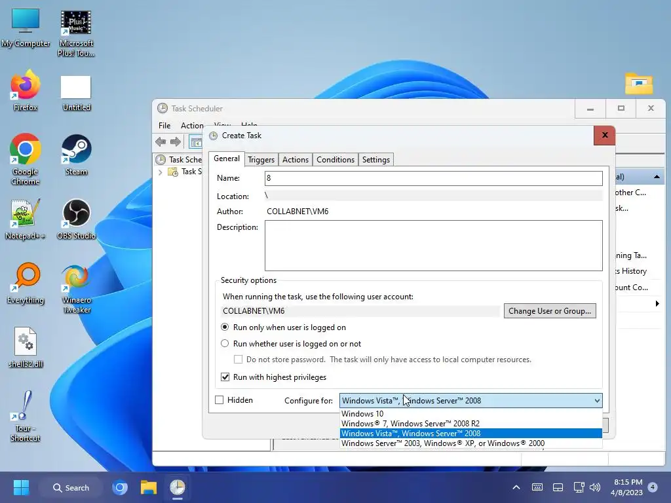Screen dimensions: 671x503
Task: Open Notepad++ desktop shortcut
Action: click(x=26, y=219)
